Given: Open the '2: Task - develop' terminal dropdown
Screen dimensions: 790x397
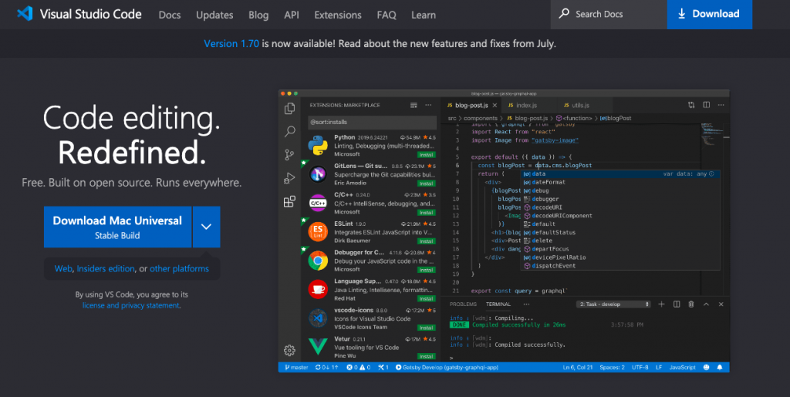Looking at the screenshot, I should click(x=613, y=304).
